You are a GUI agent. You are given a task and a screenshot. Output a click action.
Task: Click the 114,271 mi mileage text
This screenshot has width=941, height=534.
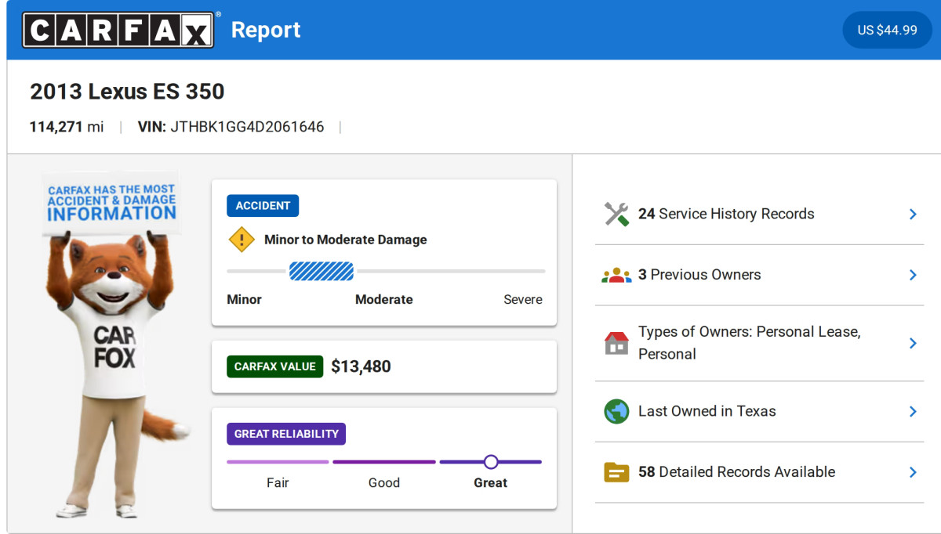67,127
